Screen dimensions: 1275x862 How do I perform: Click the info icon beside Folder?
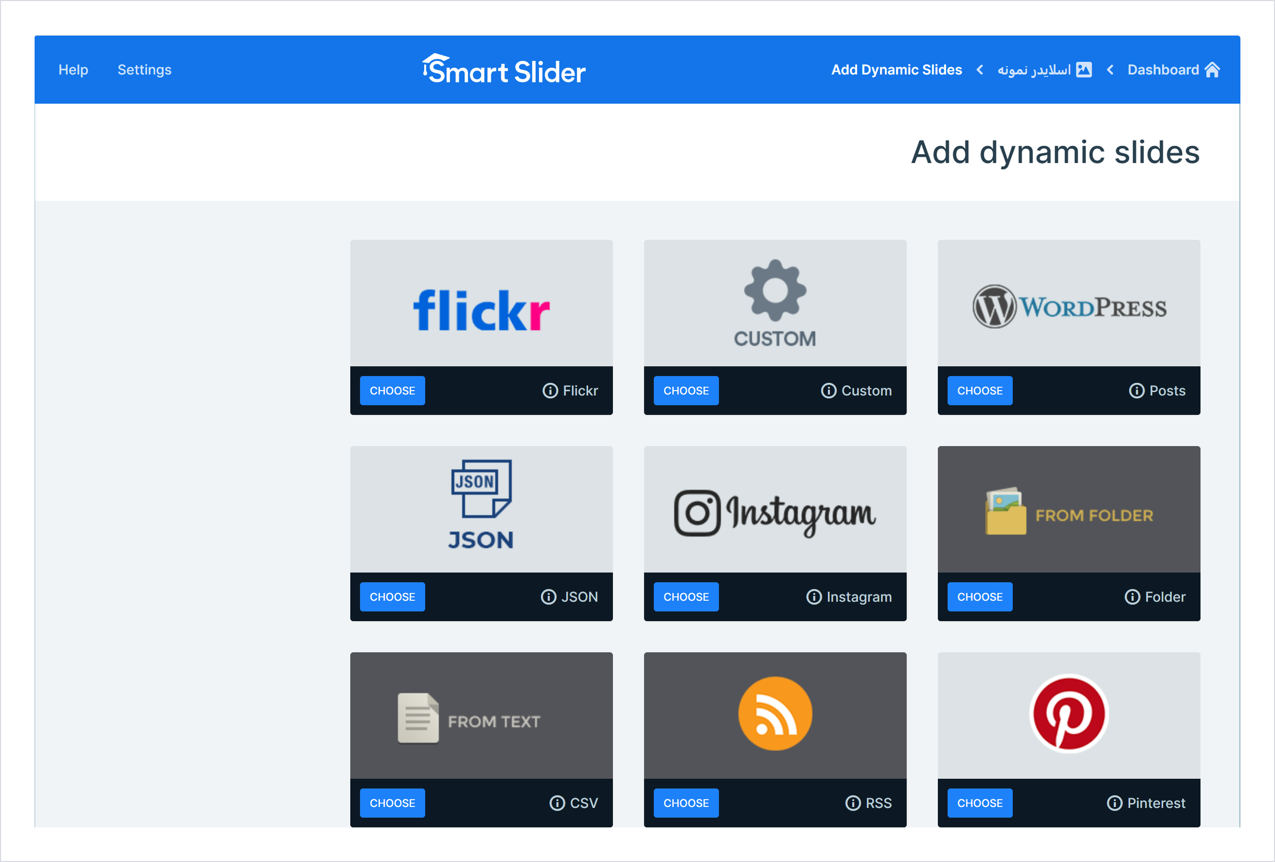[x=1132, y=597]
